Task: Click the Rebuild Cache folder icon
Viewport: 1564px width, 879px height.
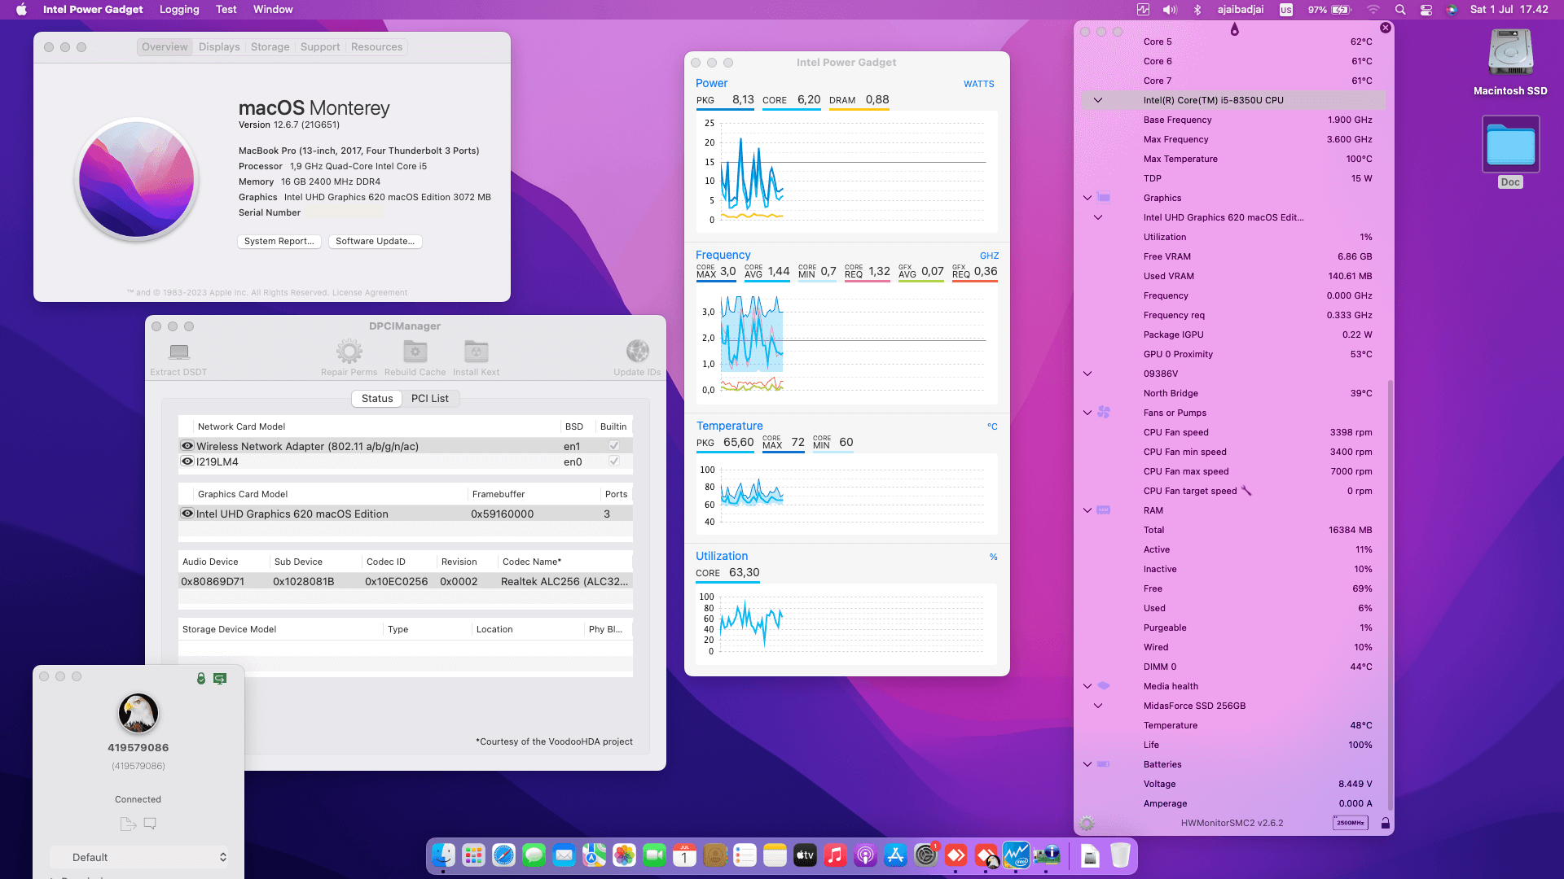Action: tap(415, 352)
